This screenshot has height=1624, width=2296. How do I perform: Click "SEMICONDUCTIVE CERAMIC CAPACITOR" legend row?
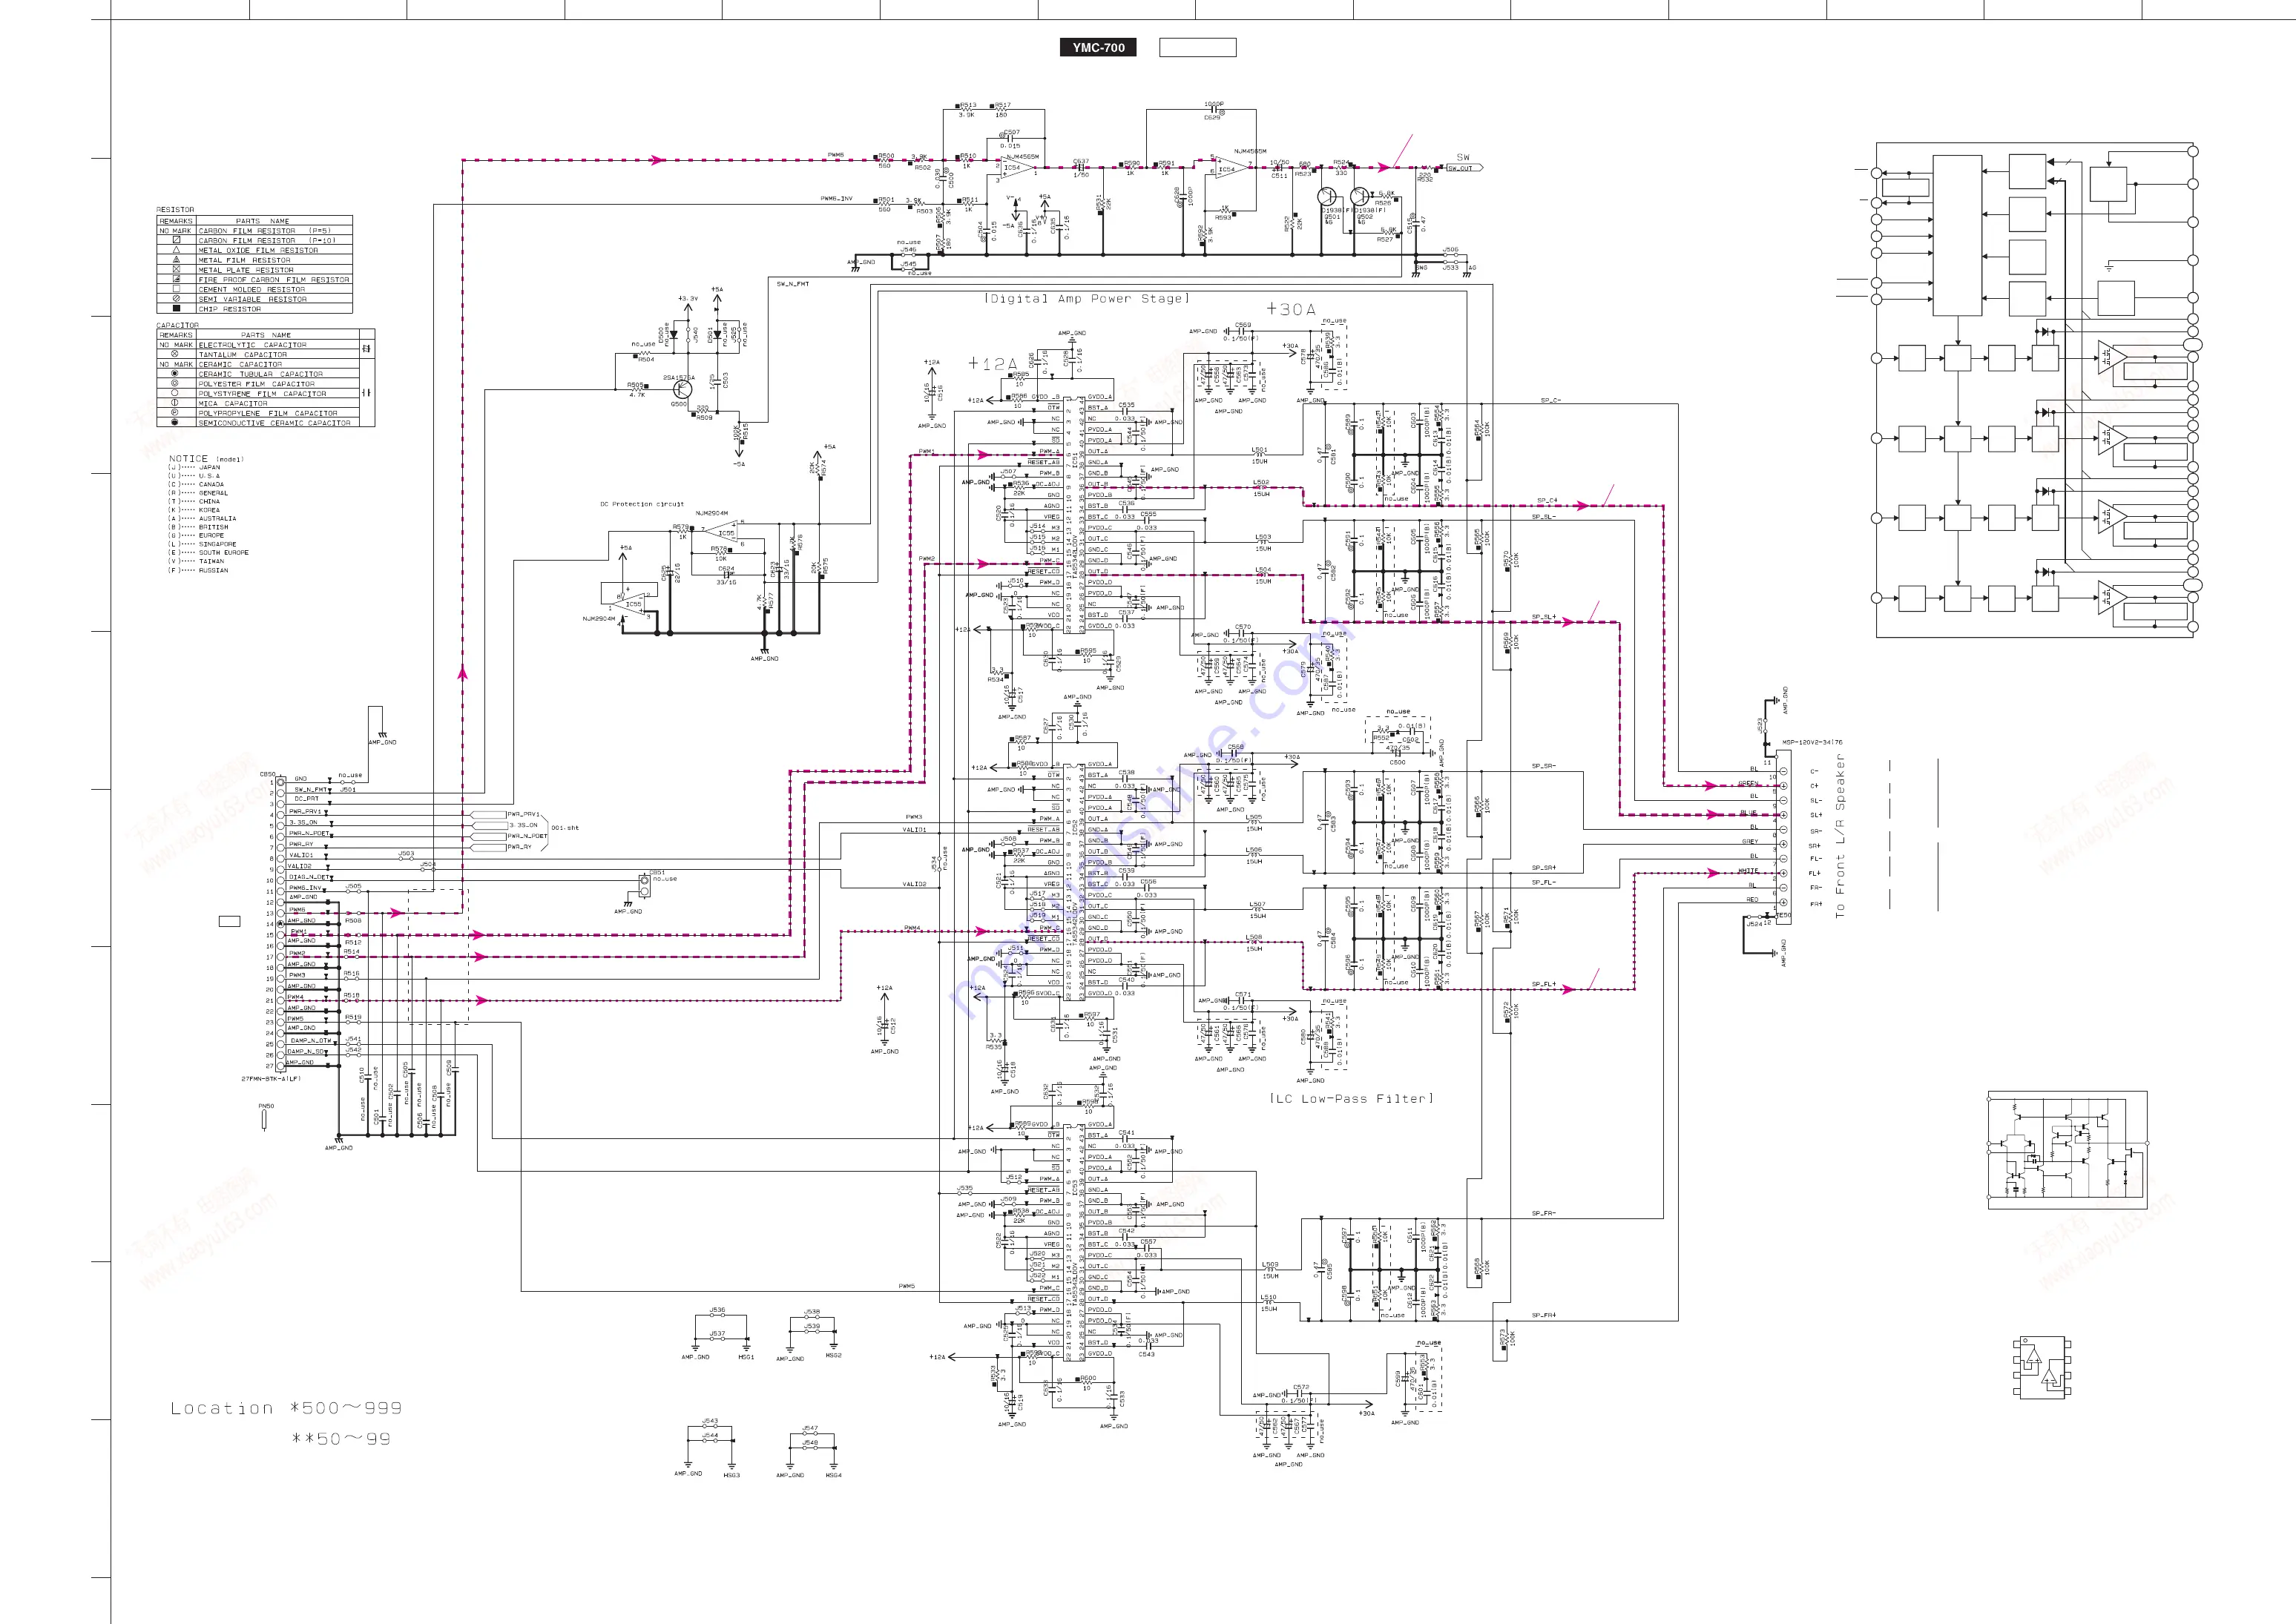tap(257, 423)
